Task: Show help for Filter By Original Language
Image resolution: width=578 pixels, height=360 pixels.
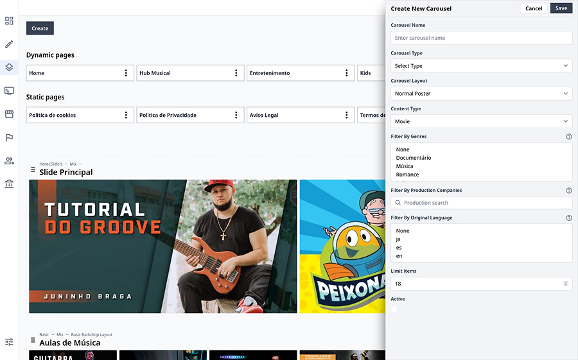Action: coord(569,218)
